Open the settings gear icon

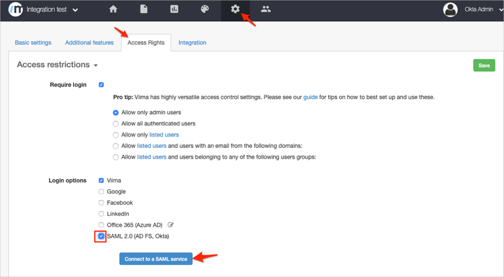pyautogui.click(x=235, y=9)
